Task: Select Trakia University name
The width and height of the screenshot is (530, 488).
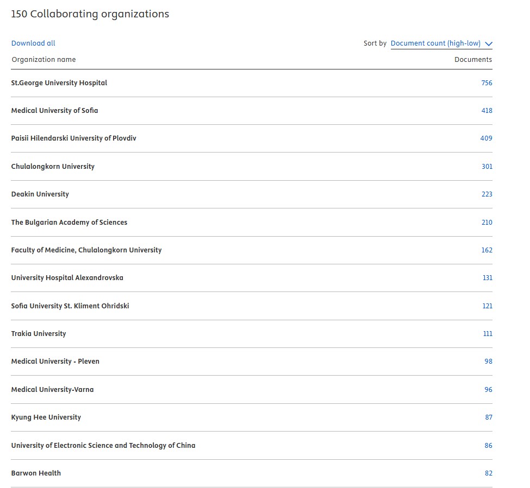Action: (x=39, y=334)
